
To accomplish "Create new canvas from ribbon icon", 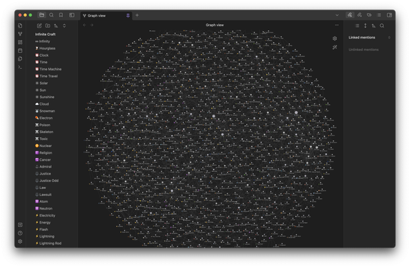I will (20, 42).
